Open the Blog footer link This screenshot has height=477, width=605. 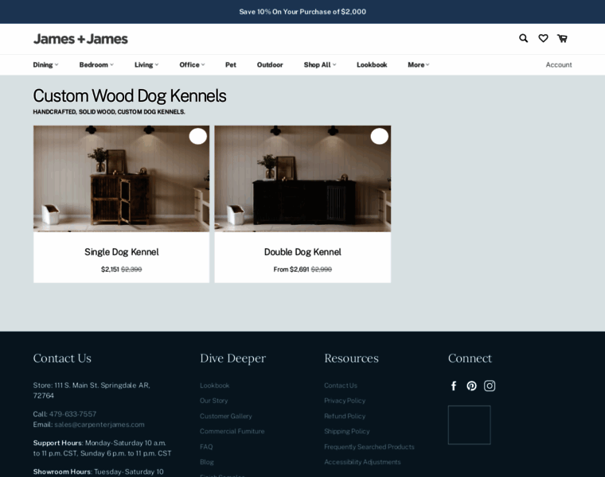pyautogui.click(x=207, y=462)
